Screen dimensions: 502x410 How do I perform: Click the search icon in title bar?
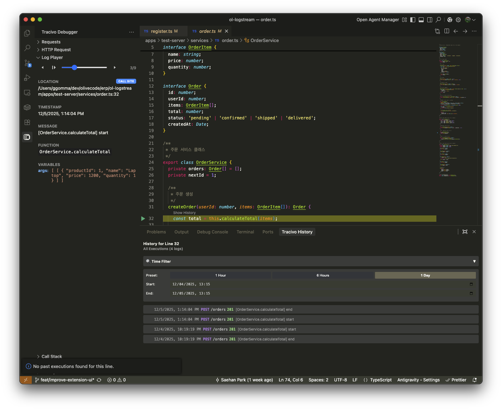[438, 20]
